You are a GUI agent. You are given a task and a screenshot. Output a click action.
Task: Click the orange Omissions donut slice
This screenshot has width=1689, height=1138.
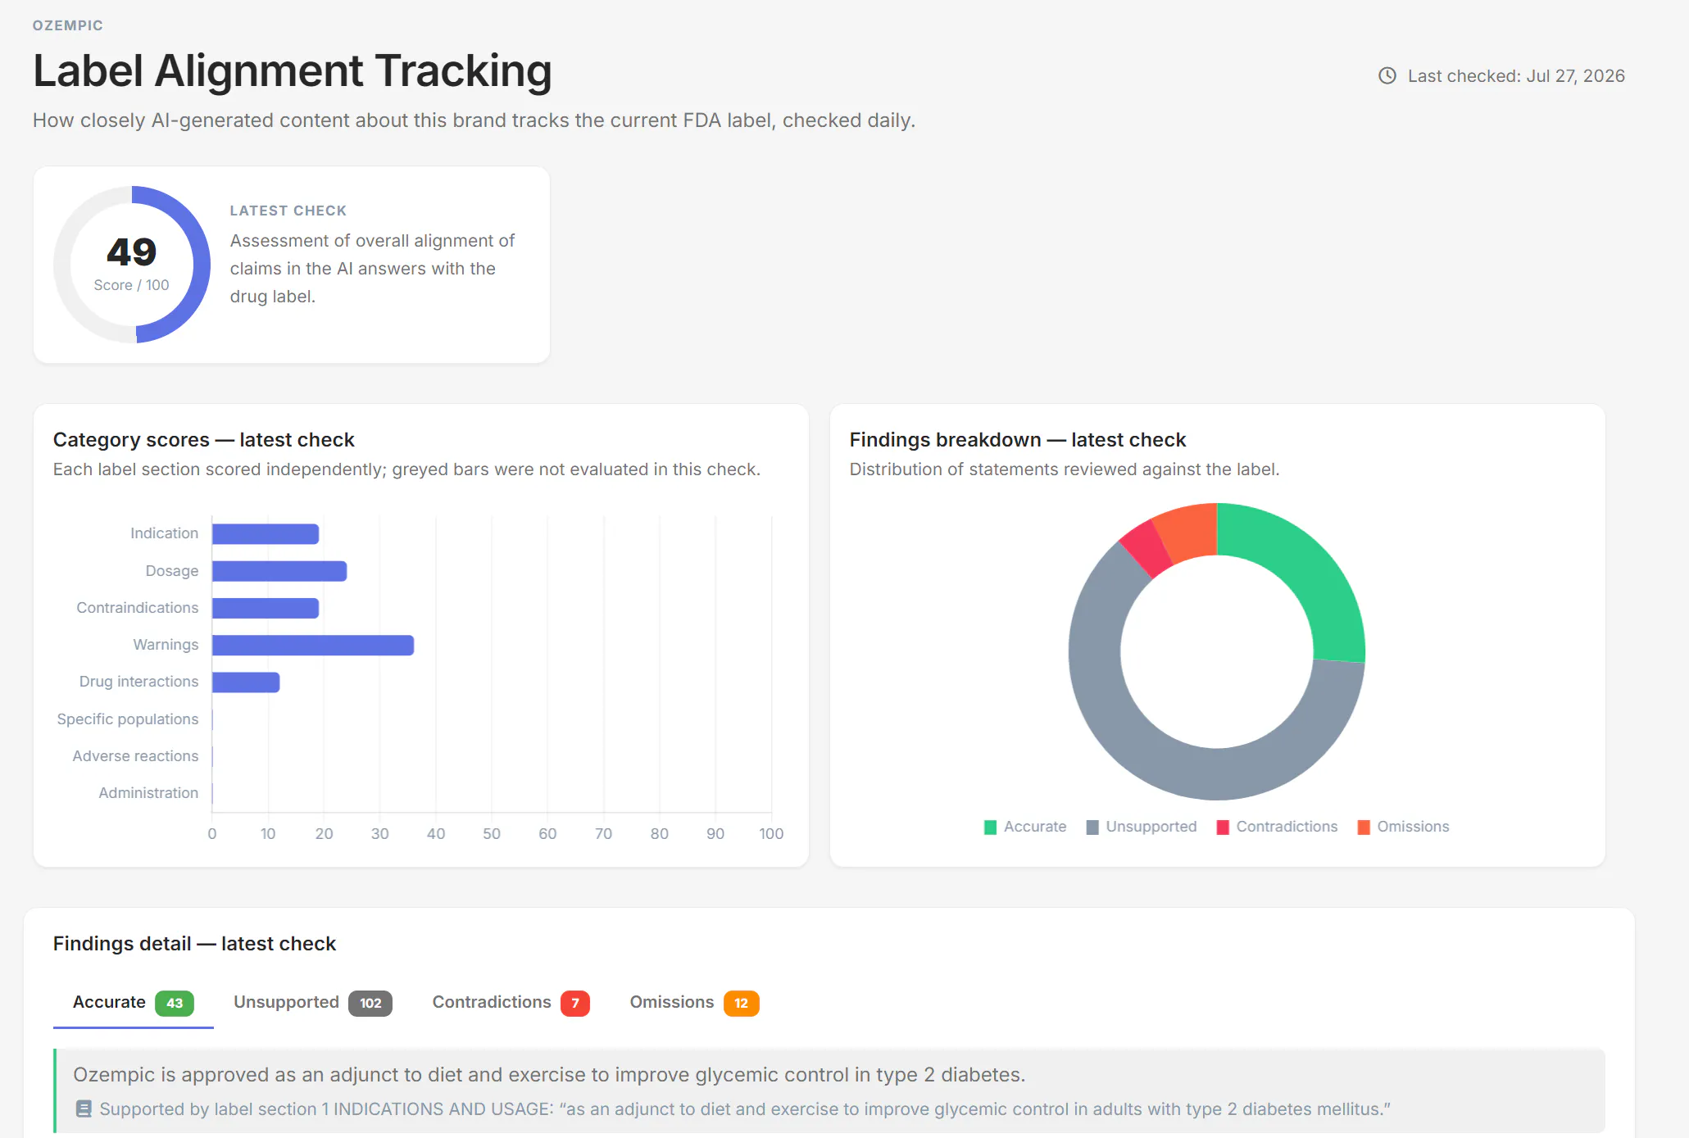pos(1188,531)
